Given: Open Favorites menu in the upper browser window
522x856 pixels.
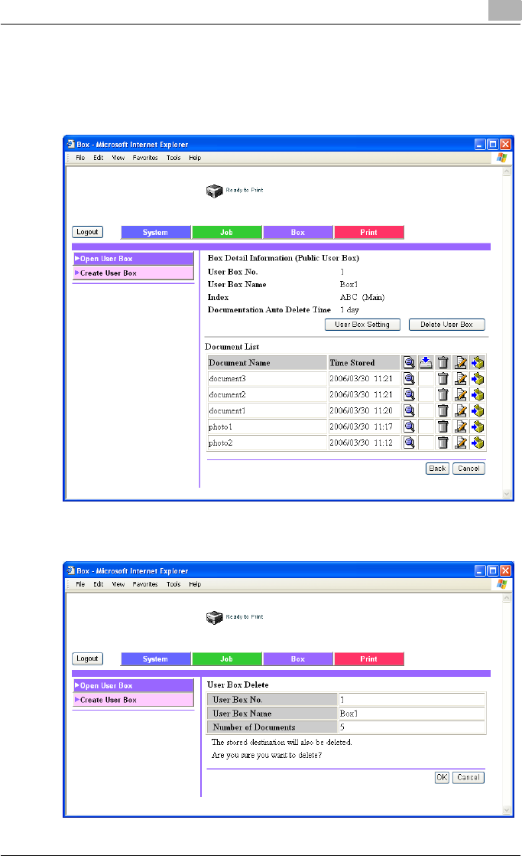Looking at the screenshot, I should pos(145,158).
